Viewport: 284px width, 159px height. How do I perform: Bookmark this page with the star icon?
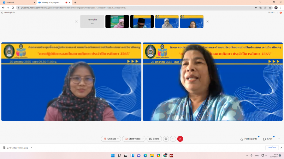click(270, 8)
